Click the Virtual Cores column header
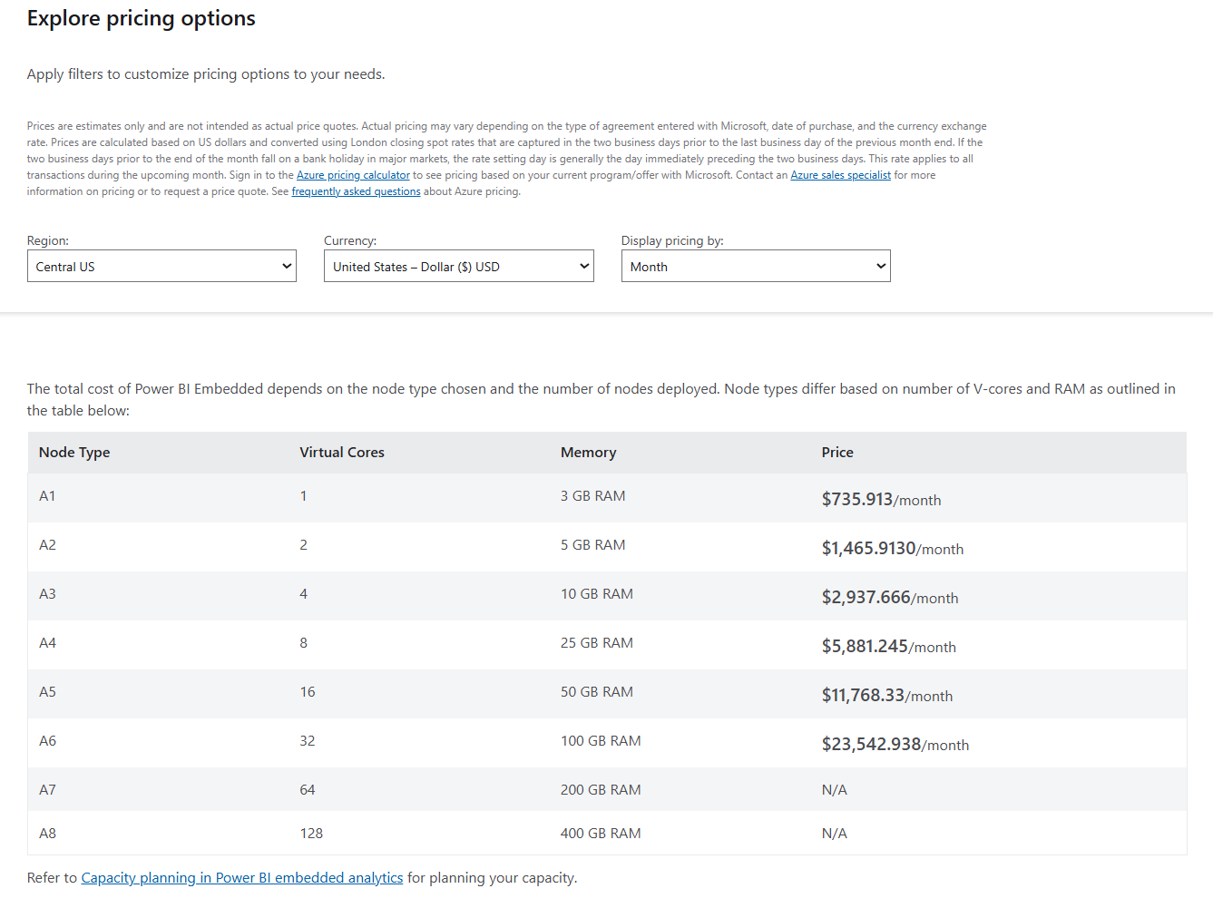This screenshot has height=908, width=1213. pyautogui.click(x=342, y=453)
